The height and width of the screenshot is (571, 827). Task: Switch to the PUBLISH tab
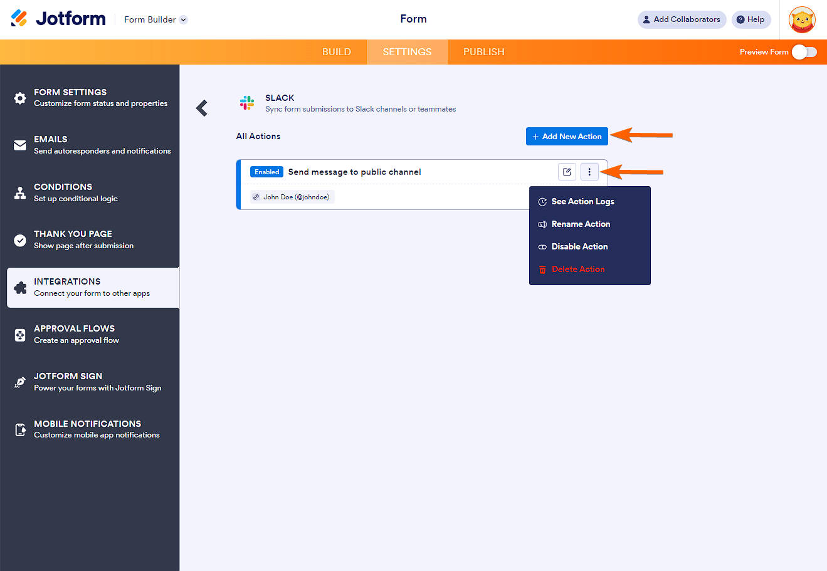(x=483, y=52)
